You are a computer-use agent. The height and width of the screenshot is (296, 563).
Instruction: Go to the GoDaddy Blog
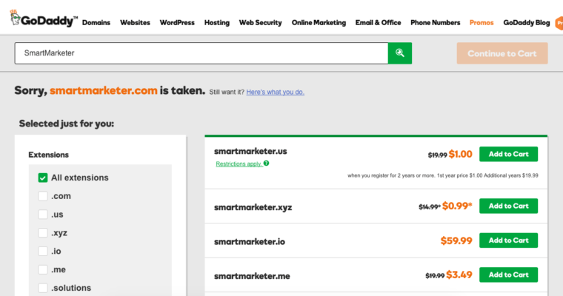pos(527,23)
